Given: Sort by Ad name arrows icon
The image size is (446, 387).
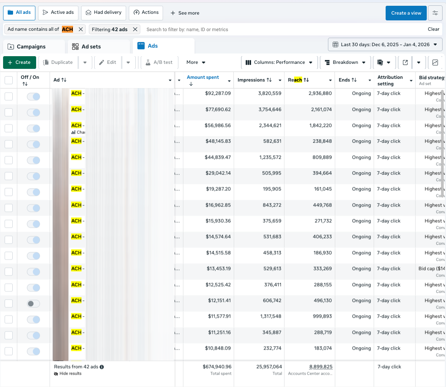Looking at the screenshot, I should [64, 80].
